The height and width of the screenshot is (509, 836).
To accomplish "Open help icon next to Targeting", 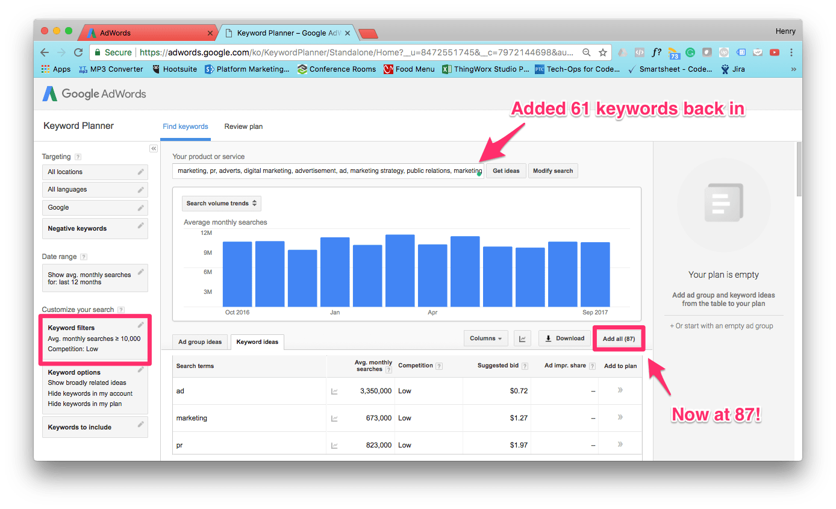I will [x=78, y=157].
